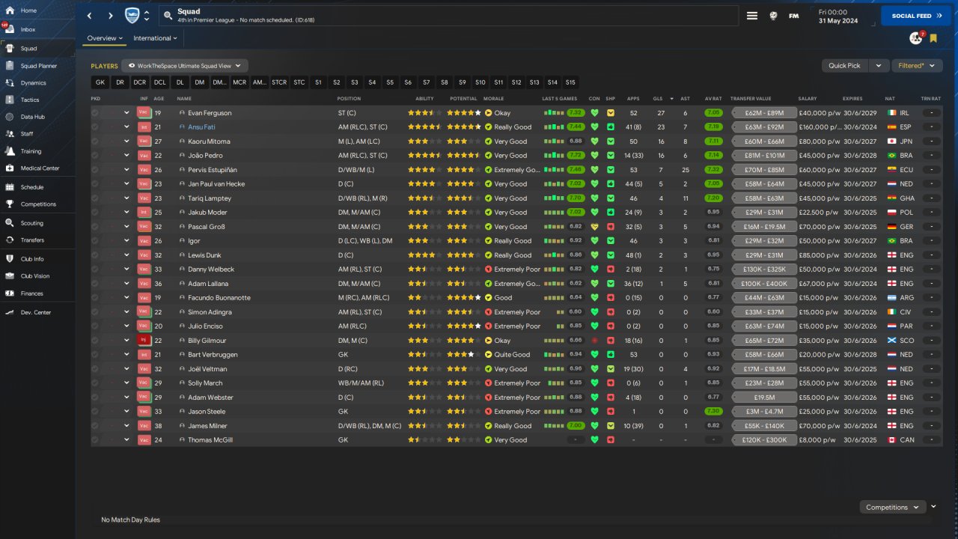Viewport: 958px width, 539px height.
Task: Sort by the Transfer Value column header
Action: click(x=751, y=99)
